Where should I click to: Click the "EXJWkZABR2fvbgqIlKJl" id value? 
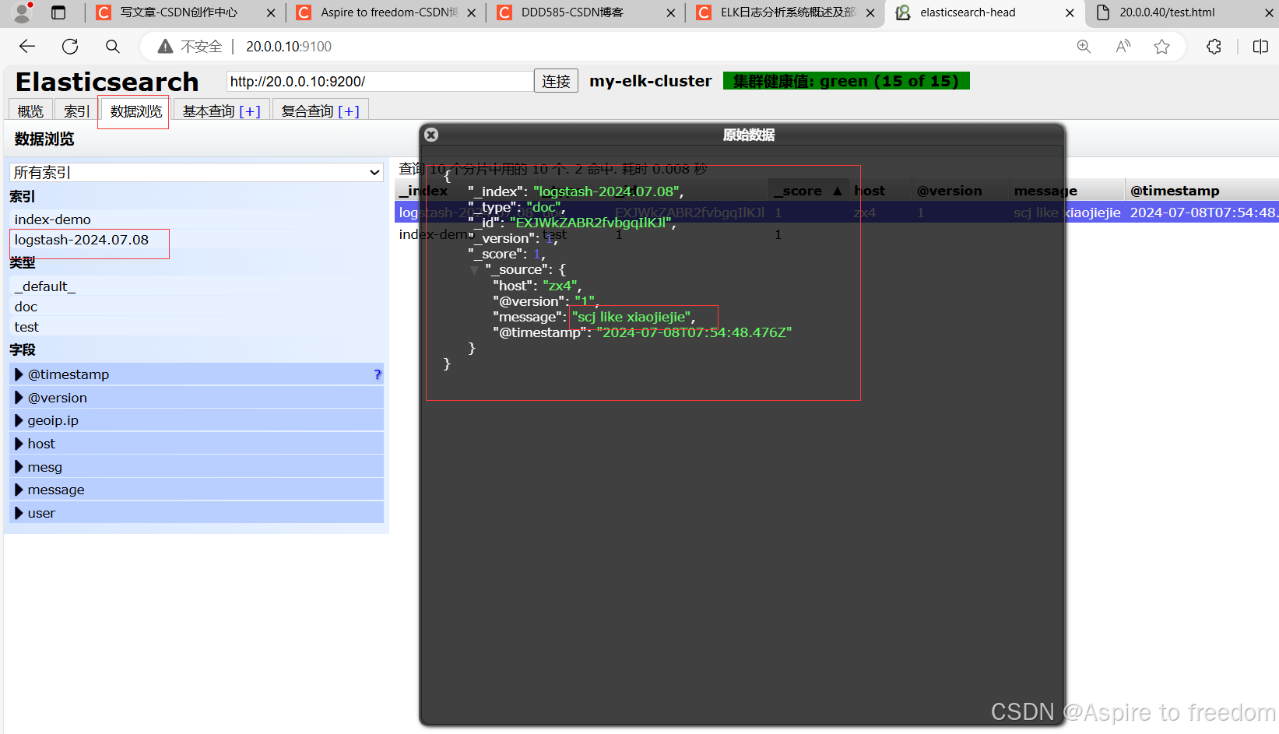(x=590, y=223)
